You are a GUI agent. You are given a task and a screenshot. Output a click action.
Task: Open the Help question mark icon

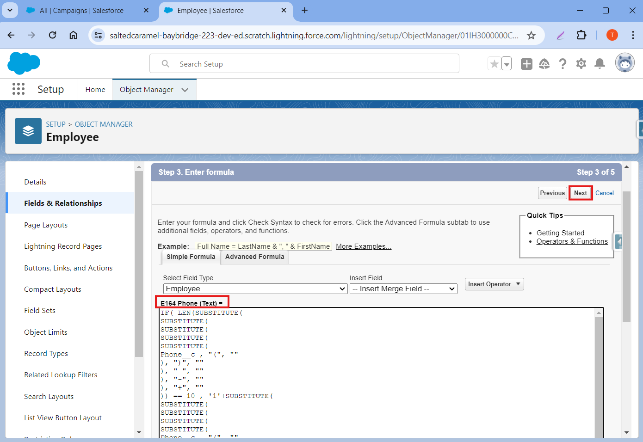563,64
